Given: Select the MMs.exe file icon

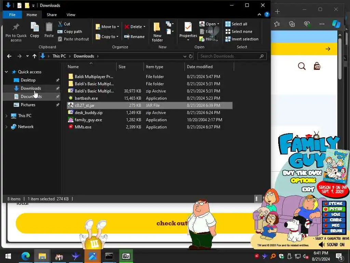Looking at the screenshot, I should [x=71, y=127].
